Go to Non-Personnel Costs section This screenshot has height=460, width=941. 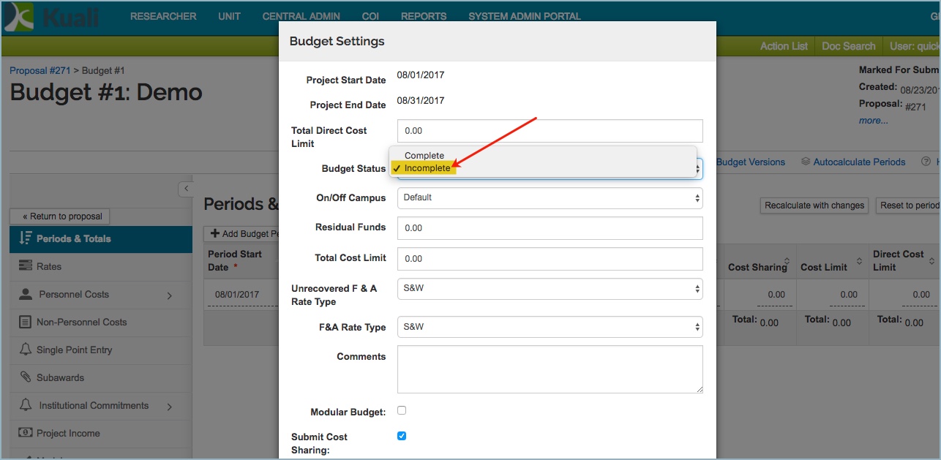[101, 322]
